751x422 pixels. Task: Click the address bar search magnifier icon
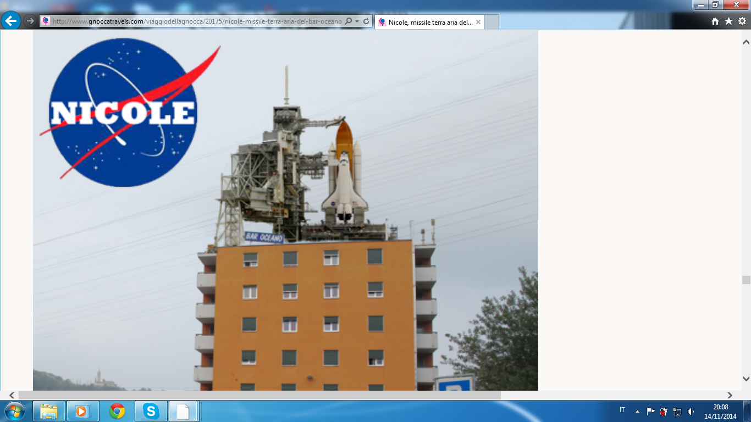pyautogui.click(x=348, y=21)
